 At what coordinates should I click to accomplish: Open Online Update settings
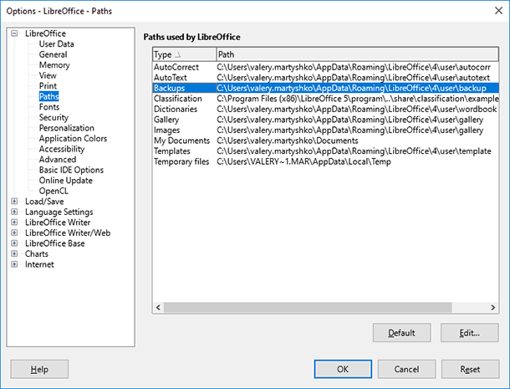point(66,181)
